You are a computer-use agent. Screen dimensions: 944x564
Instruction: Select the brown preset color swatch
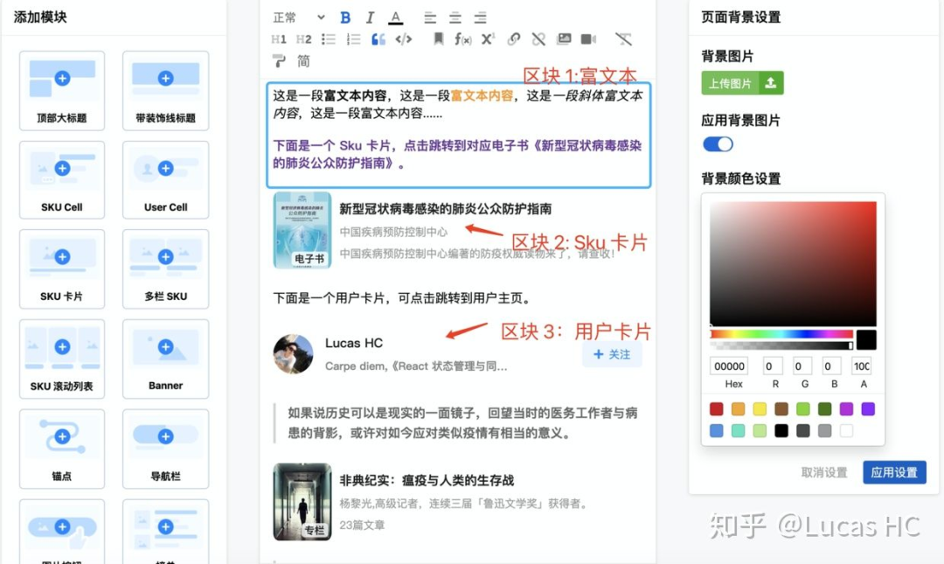point(781,409)
